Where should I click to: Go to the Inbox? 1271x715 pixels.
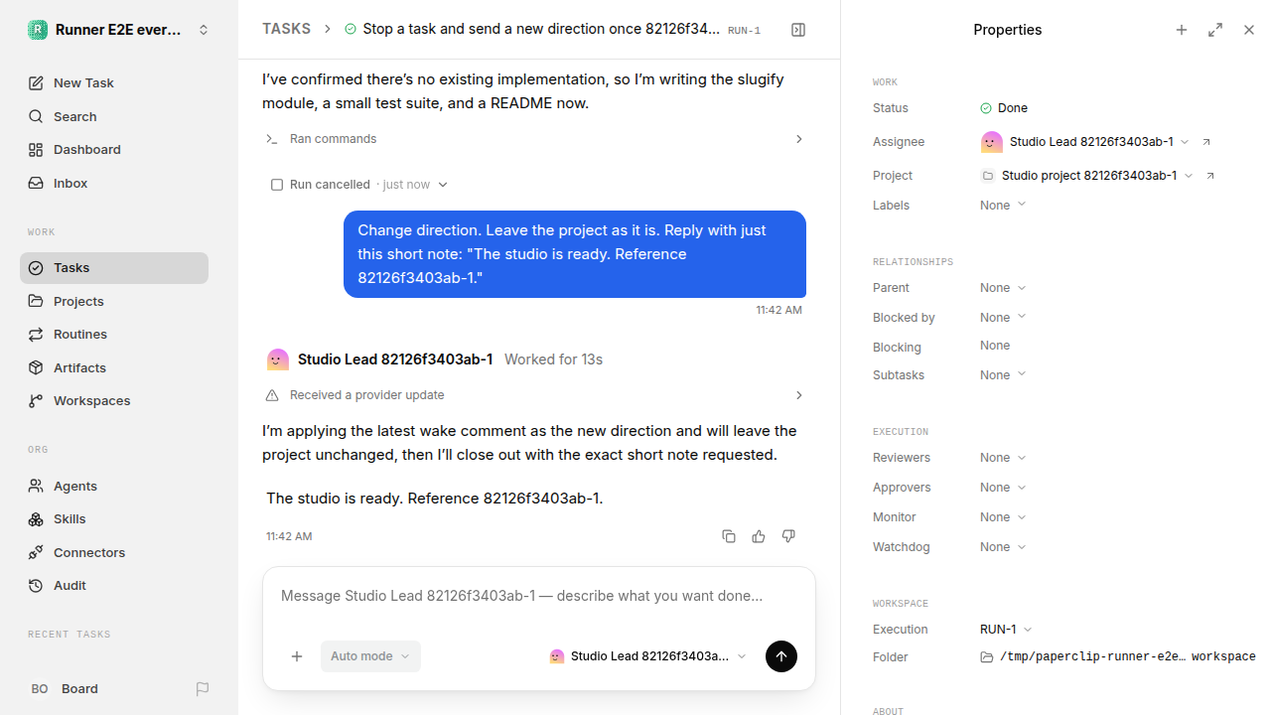[114, 183]
